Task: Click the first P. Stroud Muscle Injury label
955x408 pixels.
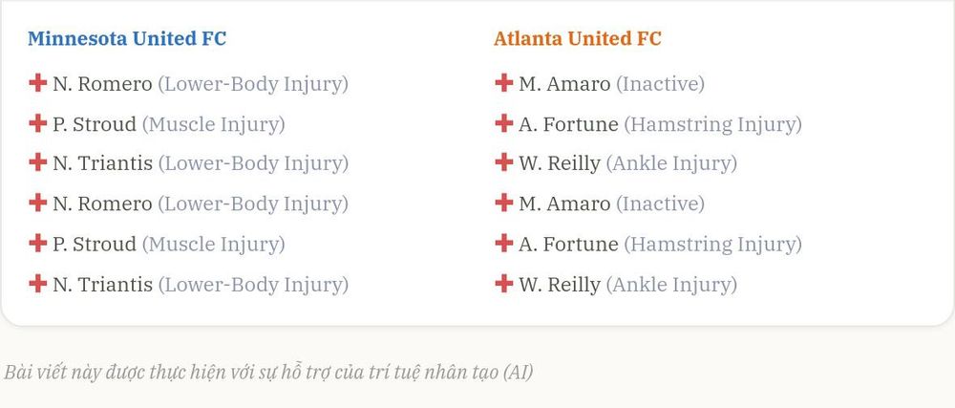Action: point(213,125)
